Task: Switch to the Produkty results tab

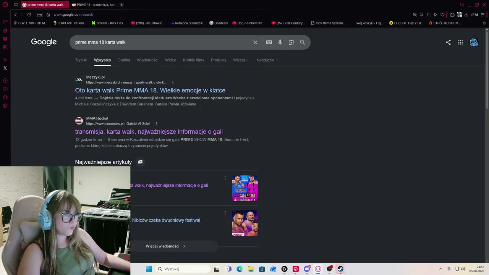Action: (219, 60)
